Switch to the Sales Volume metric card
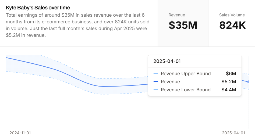The width and height of the screenshot is (255, 140). pyautogui.click(x=232, y=23)
